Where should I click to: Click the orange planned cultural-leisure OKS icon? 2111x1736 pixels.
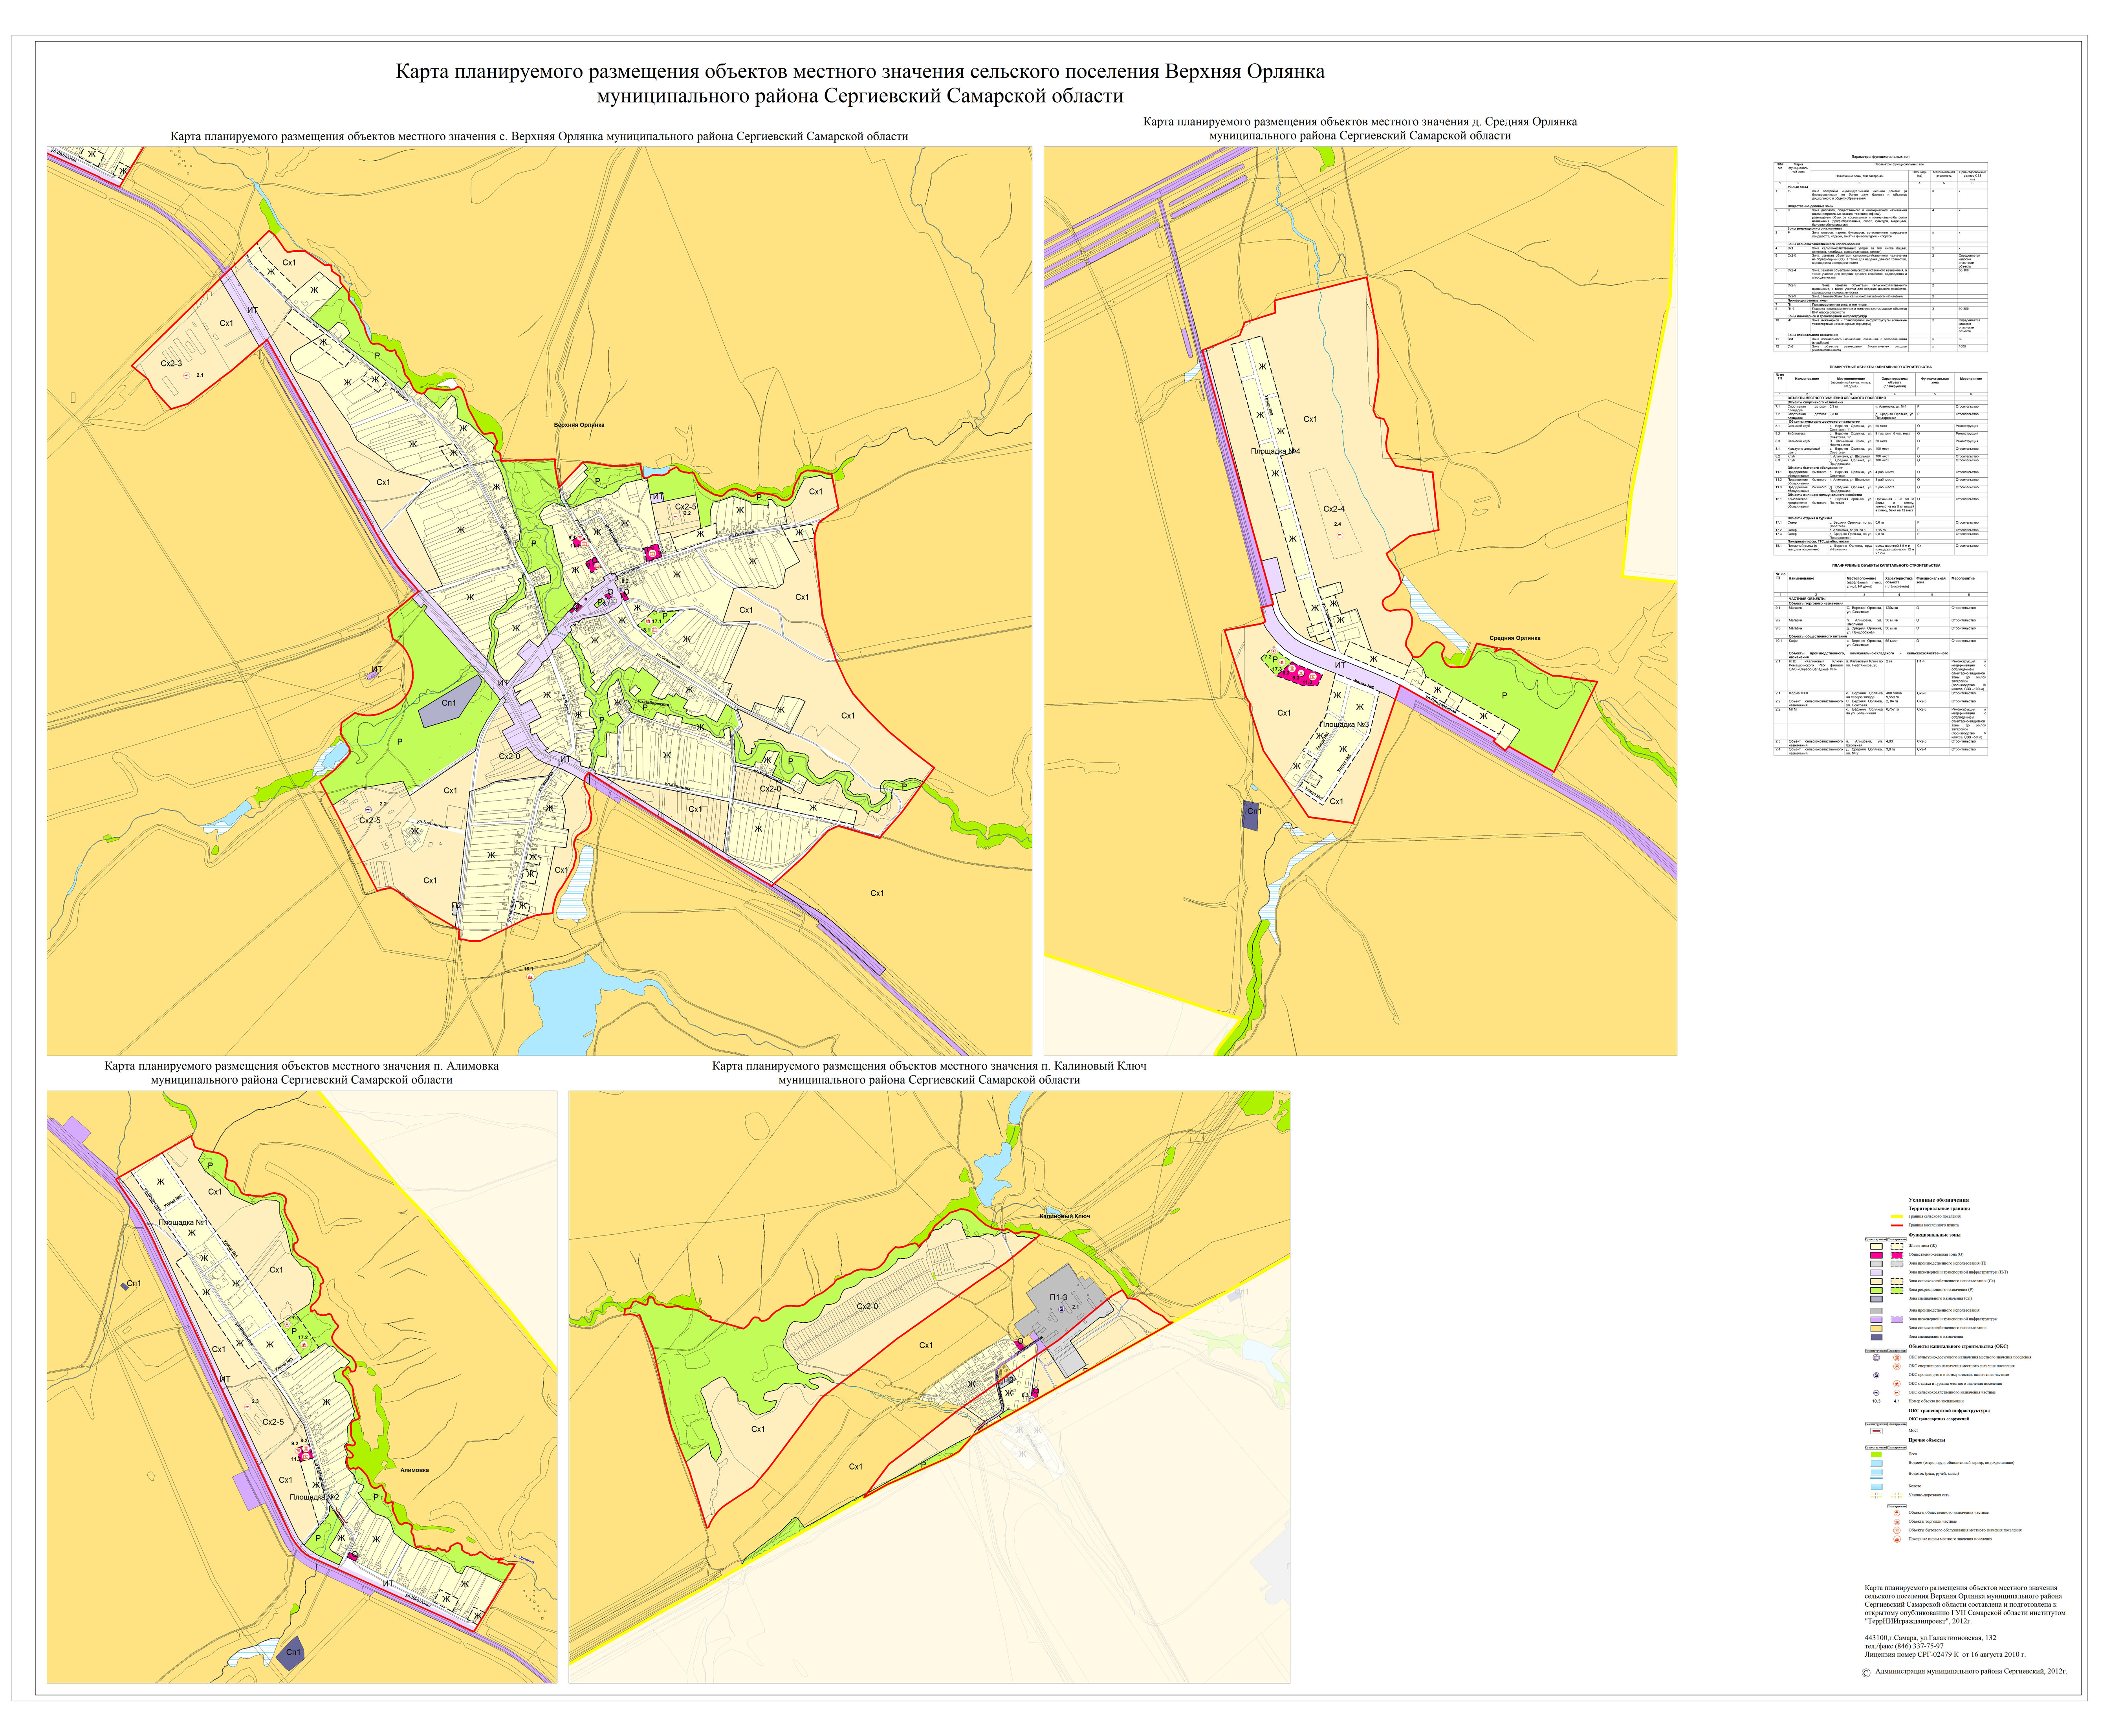click(x=1897, y=1358)
